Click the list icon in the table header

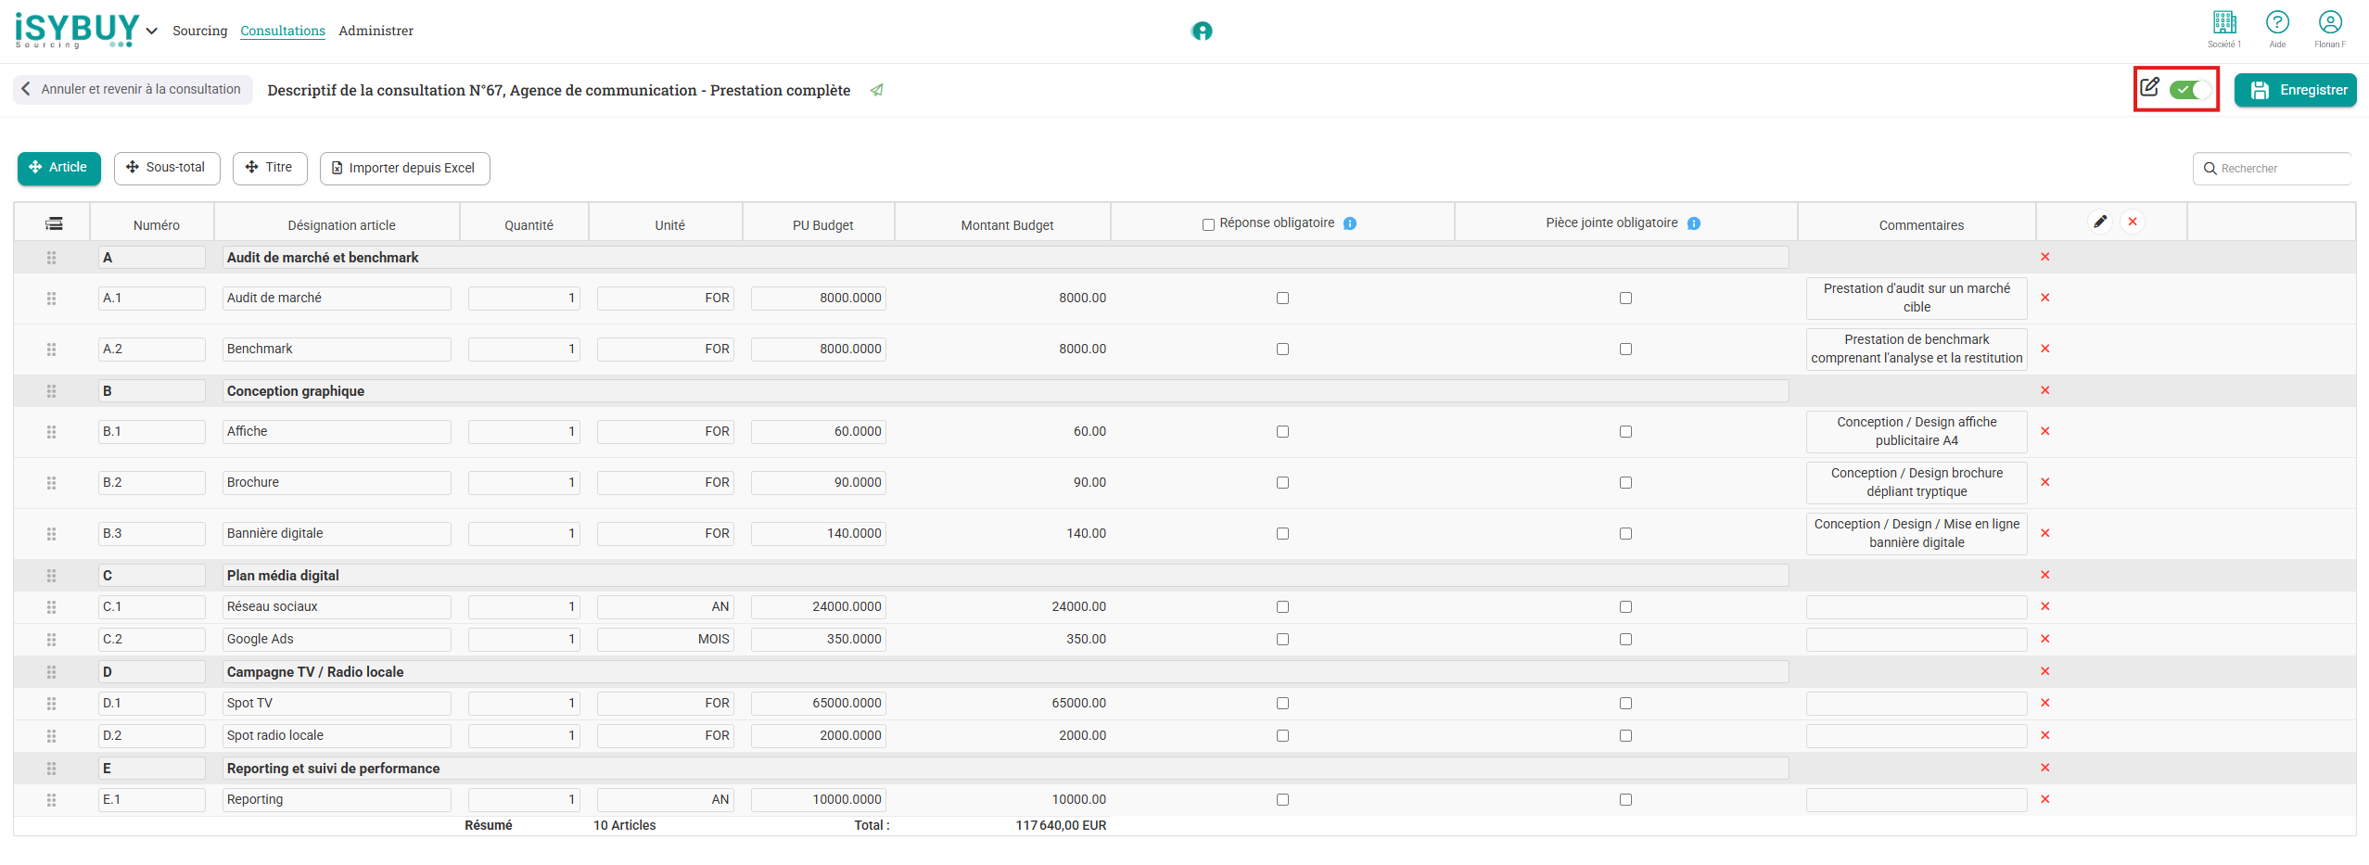coord(54,223)
